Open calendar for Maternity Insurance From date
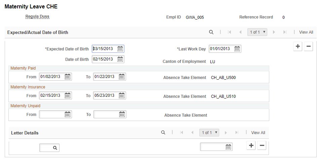 tap(67, 95)
